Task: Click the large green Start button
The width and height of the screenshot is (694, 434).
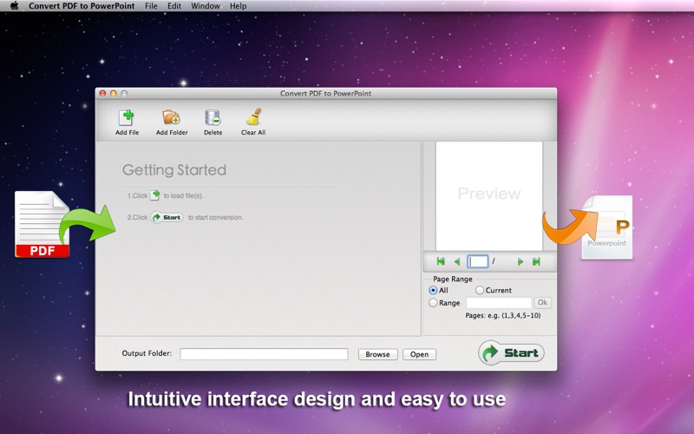Action: point(511,353)
